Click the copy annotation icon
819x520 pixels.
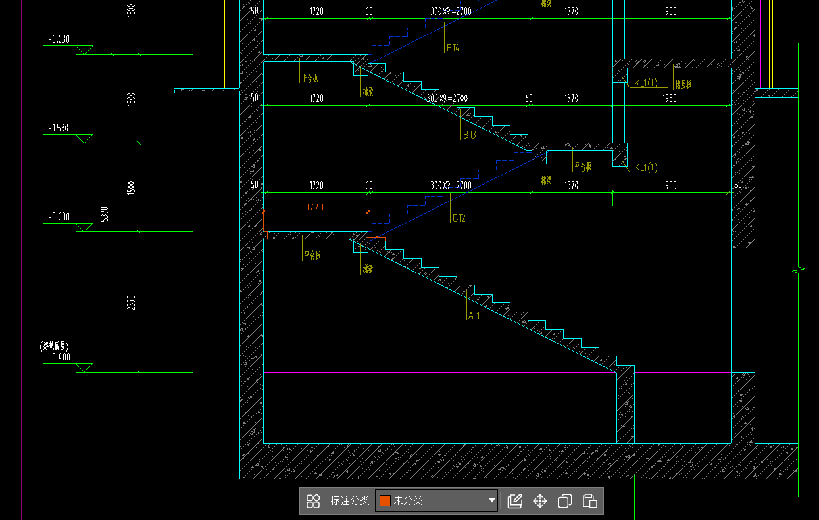tap(565, 501)
